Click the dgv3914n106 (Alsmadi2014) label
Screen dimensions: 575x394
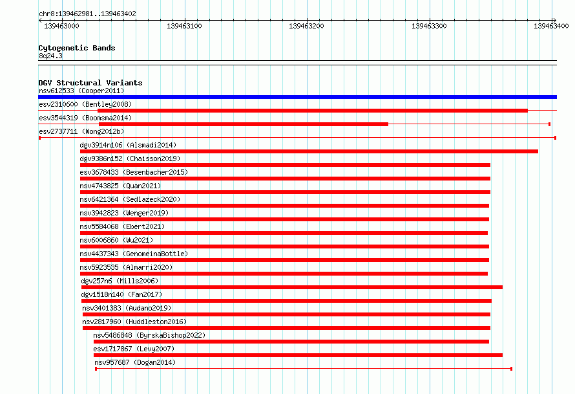[128, 145]
